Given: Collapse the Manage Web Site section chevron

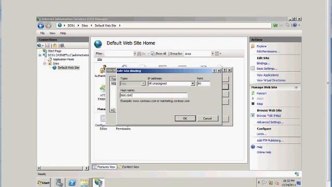Looking at the screenshot, I should tap(296, 87).
